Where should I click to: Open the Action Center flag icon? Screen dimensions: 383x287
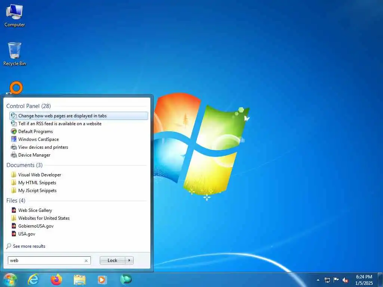pyautogui.click(x=336, y=280)
